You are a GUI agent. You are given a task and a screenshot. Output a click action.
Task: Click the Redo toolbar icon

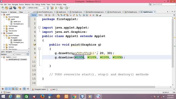[x=24, y=8]
